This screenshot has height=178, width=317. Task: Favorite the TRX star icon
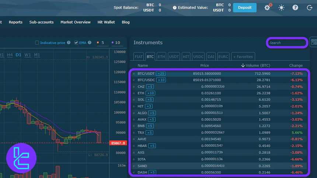click(x=134, y=133)
